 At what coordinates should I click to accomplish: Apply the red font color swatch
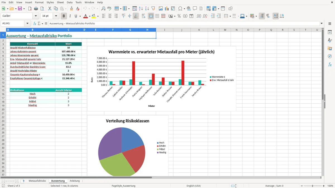point(86,16)
